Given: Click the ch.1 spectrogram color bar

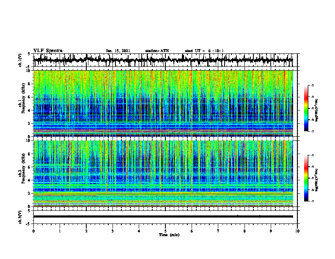Looking at the screenshot, I should (306, 108).
